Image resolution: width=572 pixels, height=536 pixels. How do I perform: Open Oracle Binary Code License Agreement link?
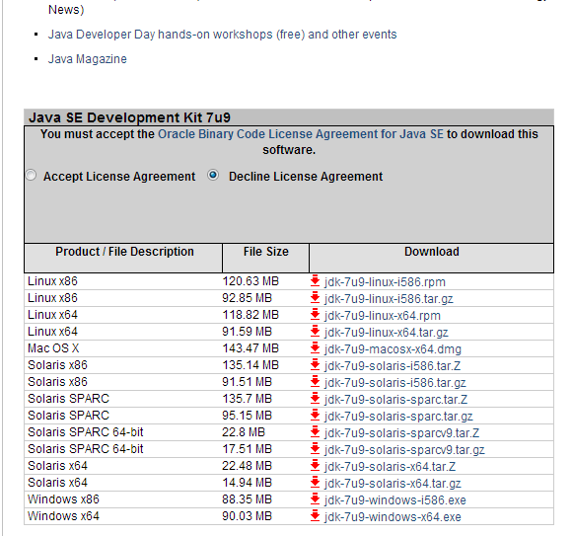click(x=301, y=134)
